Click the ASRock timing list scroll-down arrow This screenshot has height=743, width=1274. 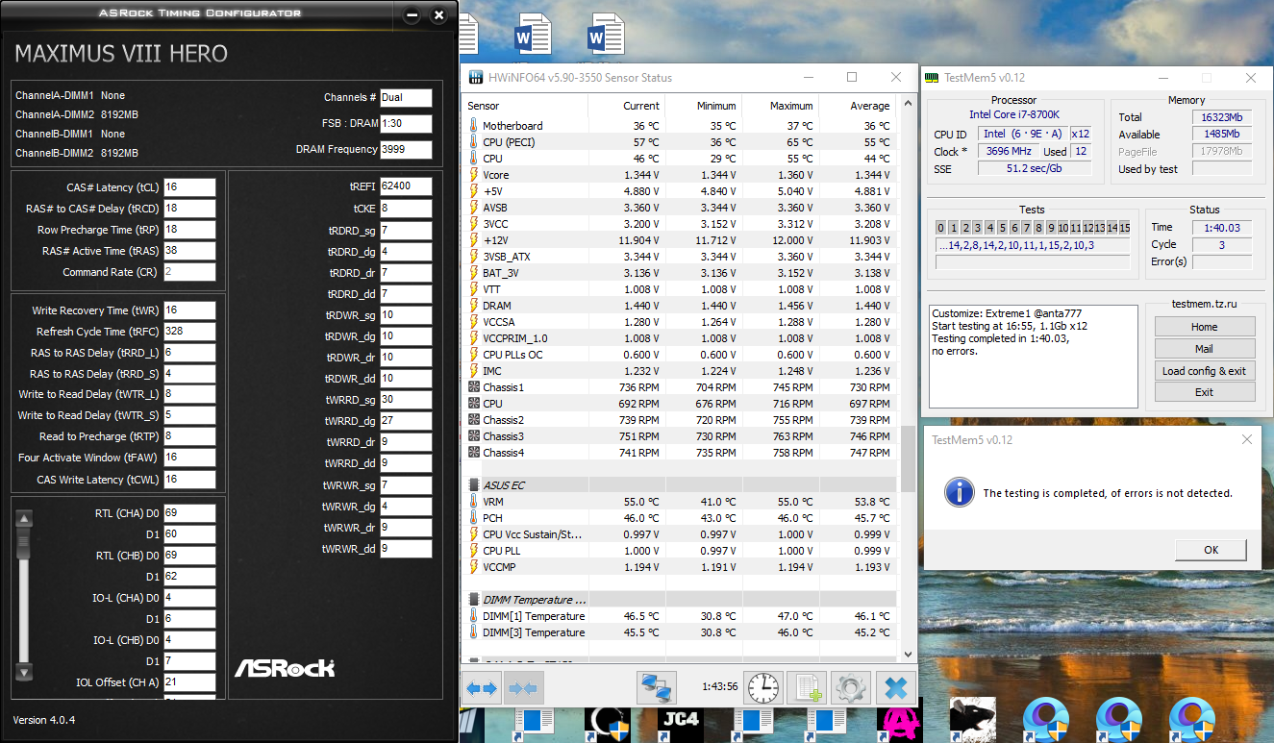(25, 672)
